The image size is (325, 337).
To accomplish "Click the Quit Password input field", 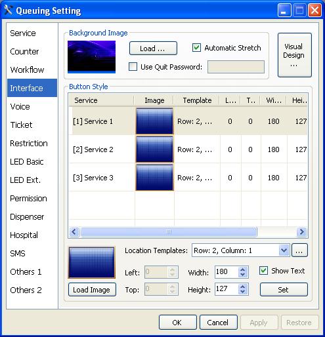I will pos(236,67).
